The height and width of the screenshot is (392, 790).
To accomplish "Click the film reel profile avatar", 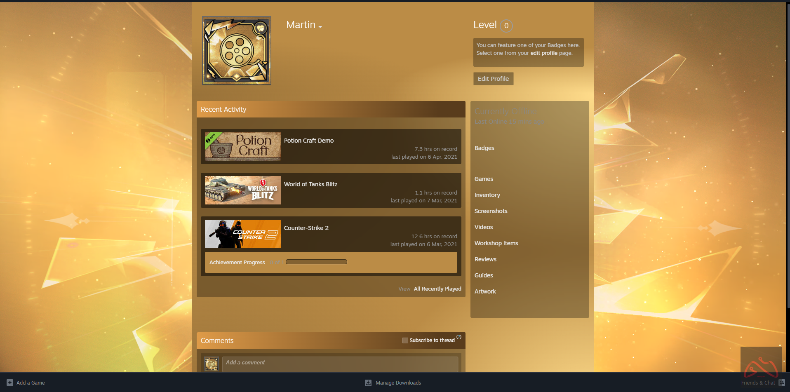I will click(236, 51).
